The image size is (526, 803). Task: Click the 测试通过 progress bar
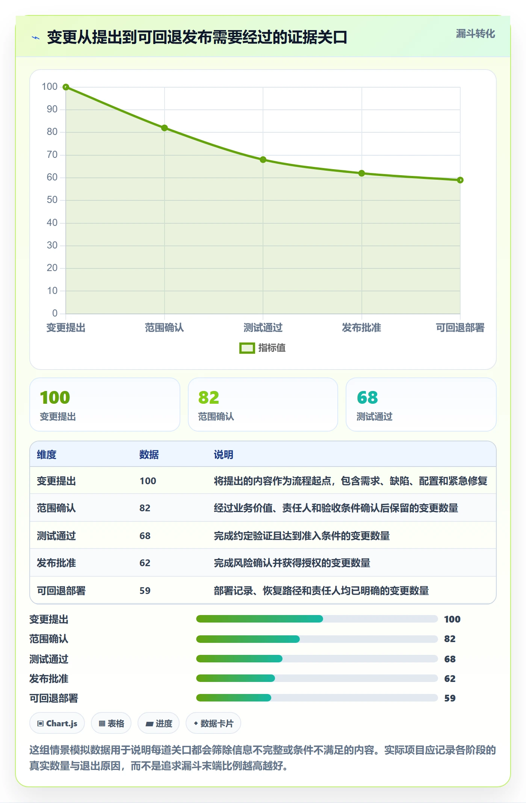pos(317,659)
